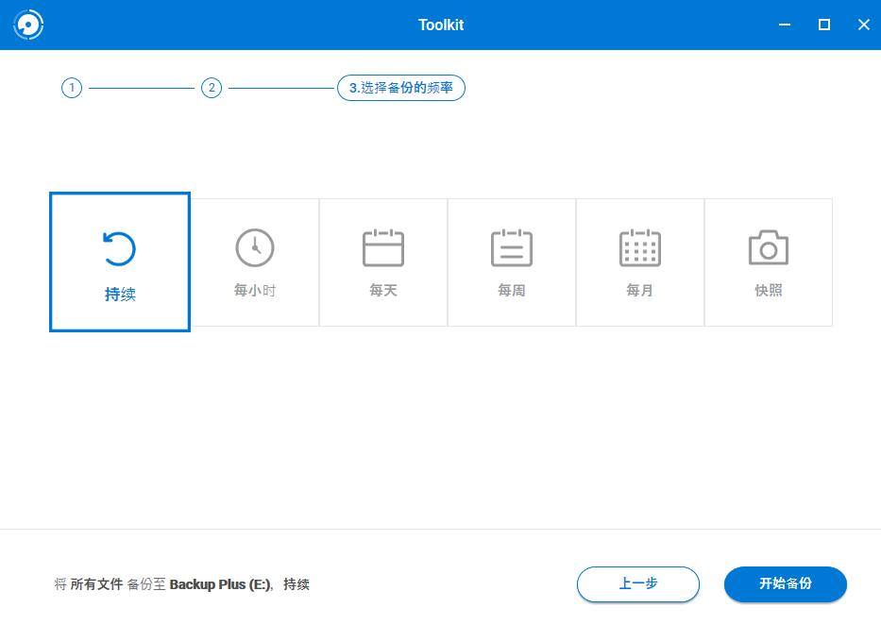This screenshot has width=881, height=625.
Task: Choose the 每月 monthly calendar icon
Action: point(639,247)
